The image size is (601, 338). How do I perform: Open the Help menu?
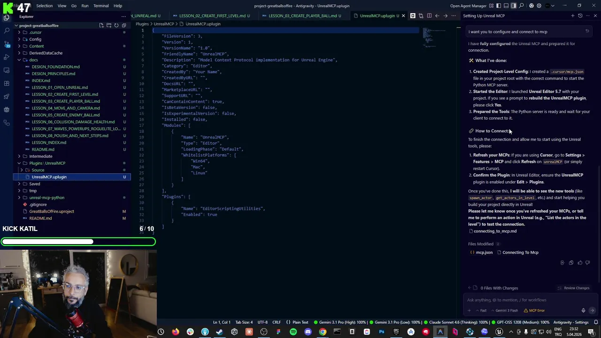coord(118,6)
